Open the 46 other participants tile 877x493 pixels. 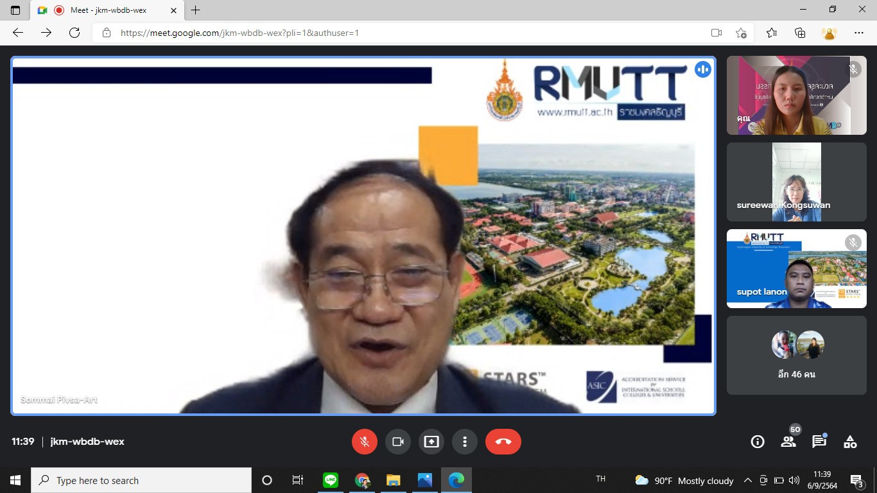pyautogui.click(x=796, y=355)
